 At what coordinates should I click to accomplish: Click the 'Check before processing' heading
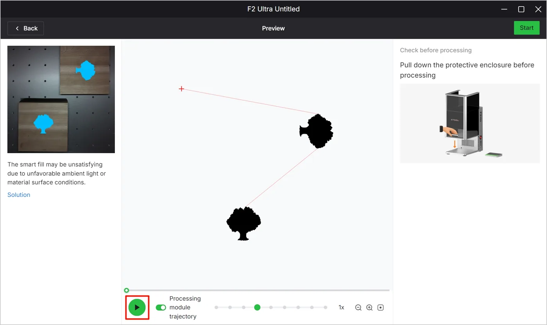click(x=436, y=50)
